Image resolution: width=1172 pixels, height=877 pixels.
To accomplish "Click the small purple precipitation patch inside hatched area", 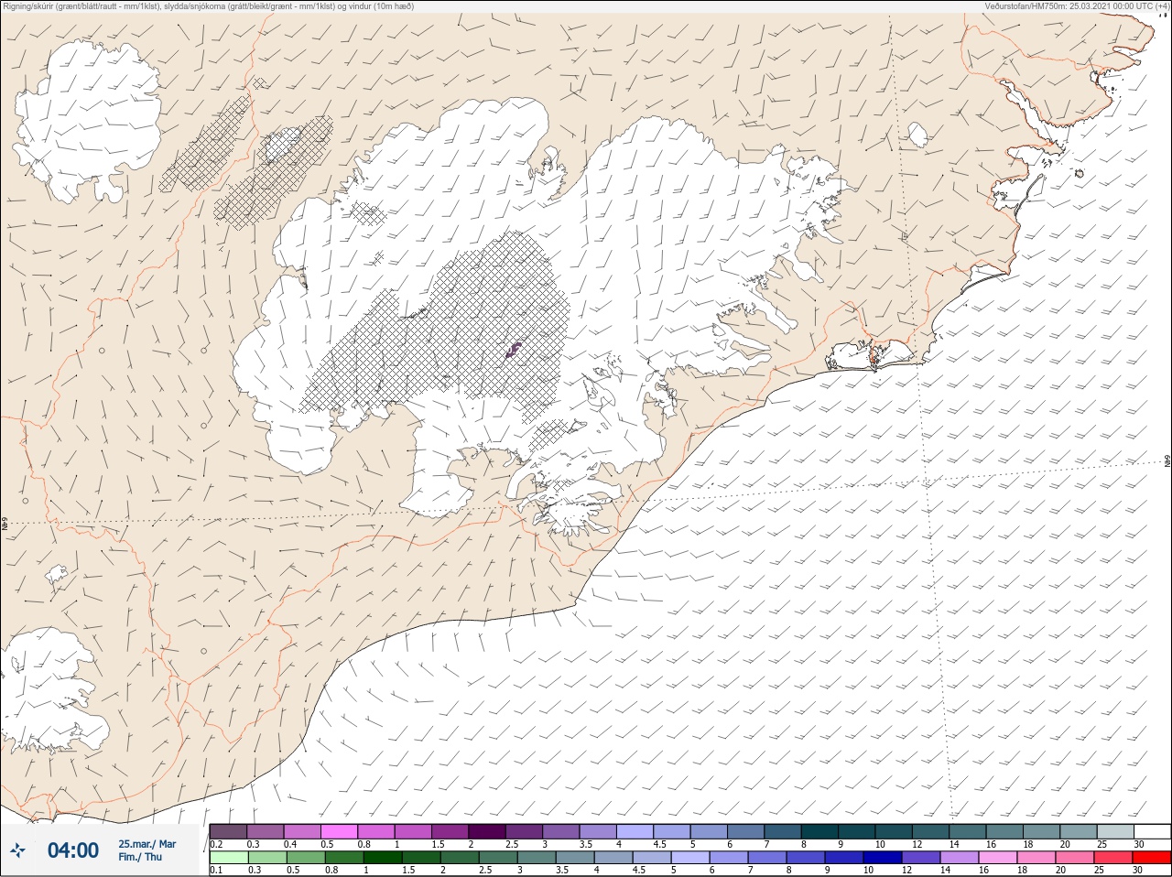I will [514, 349].
